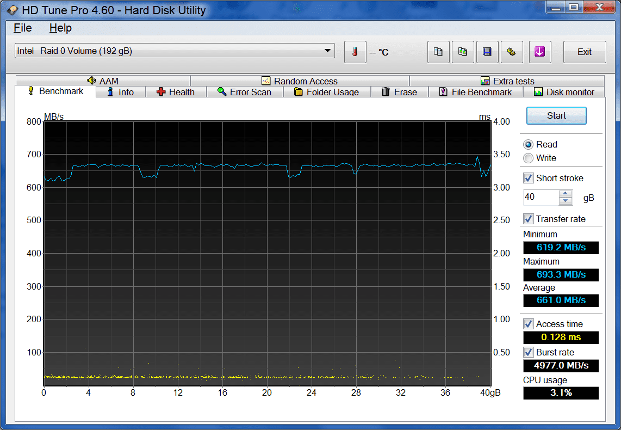This screenshot has height=430, width=621.
Task: Open the Disk monitor tab
Action: 564,92
